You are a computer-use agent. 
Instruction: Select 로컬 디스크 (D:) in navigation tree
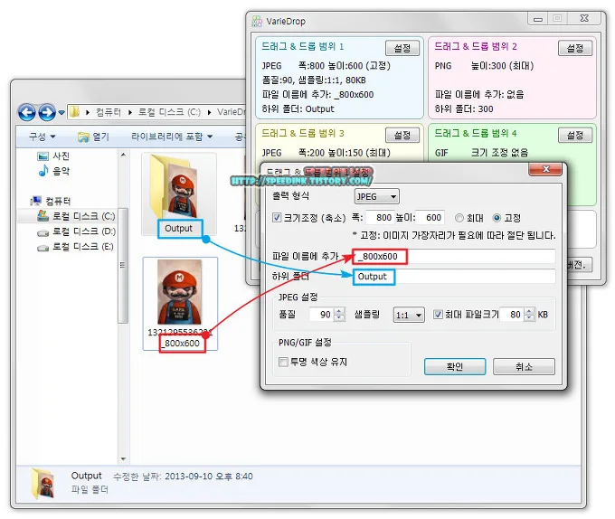coord(76,231)
